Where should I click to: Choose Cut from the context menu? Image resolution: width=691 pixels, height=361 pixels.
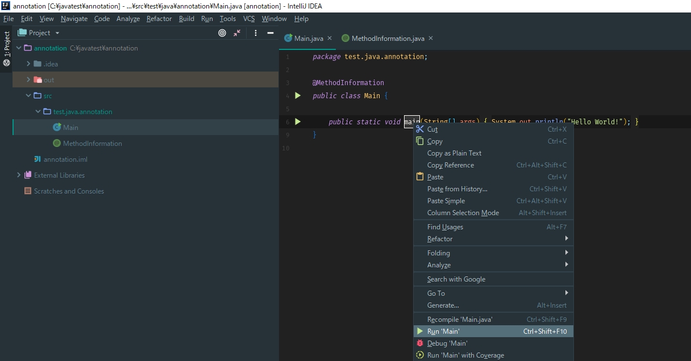point(493,129)
